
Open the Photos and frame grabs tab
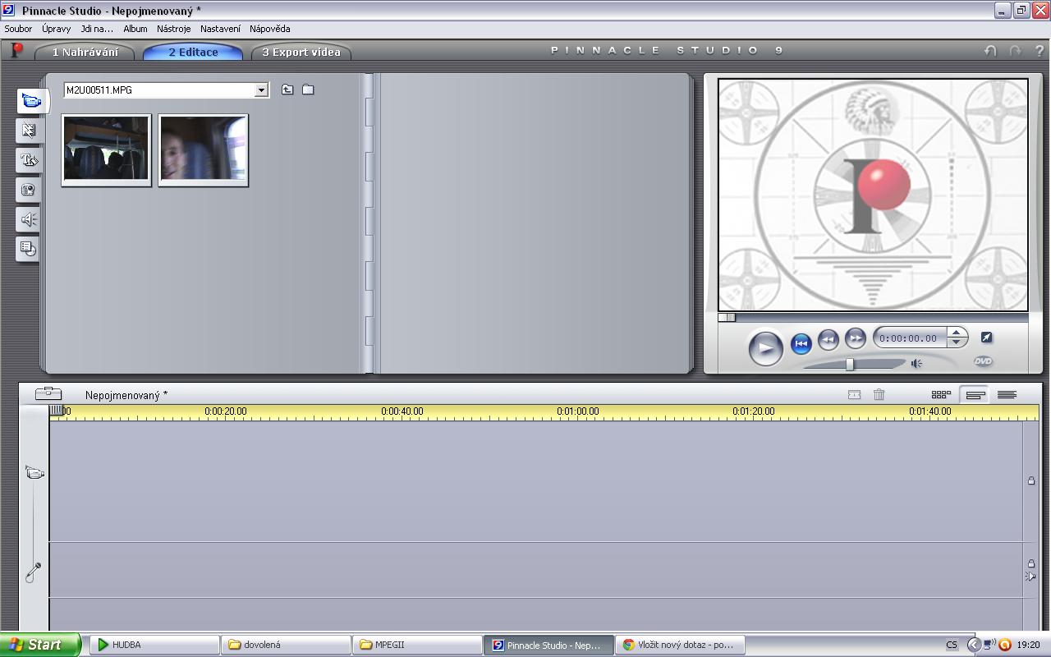coord(29,190)
